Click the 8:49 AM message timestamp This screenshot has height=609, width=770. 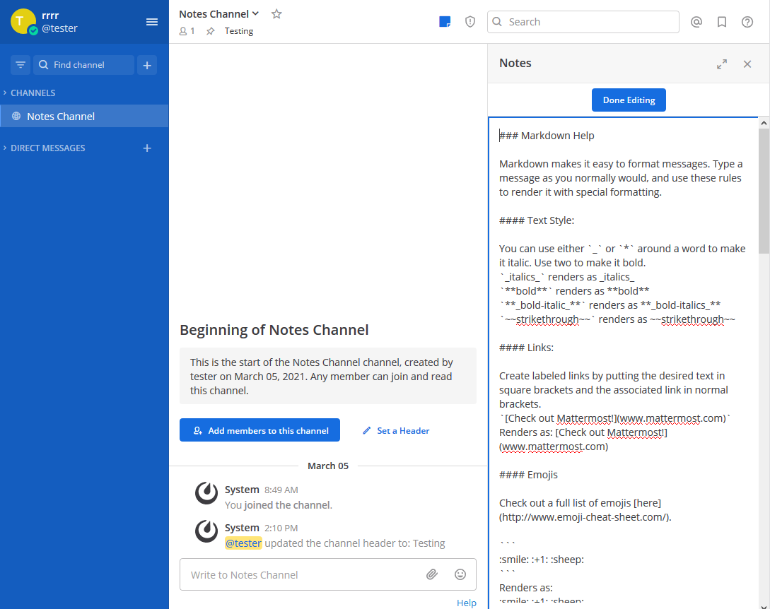pyautogui.click(x=281, y=490)
